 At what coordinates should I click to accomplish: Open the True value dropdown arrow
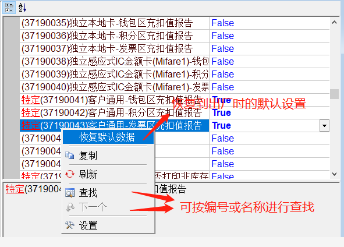[x=324, y=126]
